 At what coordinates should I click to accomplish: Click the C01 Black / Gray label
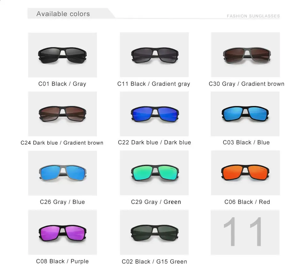(x=62, y=84)
